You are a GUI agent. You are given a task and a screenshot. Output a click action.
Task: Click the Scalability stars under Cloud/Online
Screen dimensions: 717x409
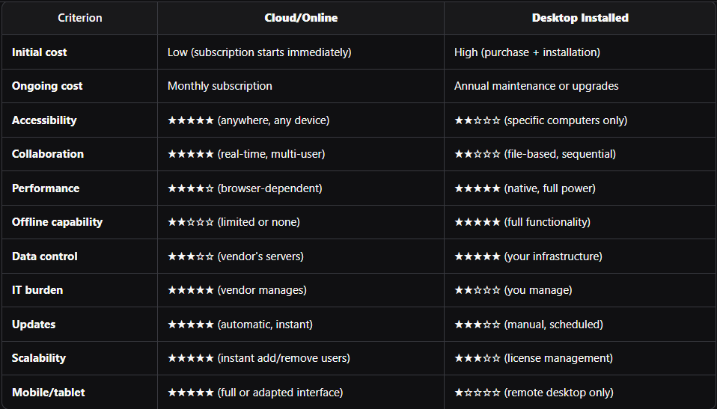(x=191, y=358)
